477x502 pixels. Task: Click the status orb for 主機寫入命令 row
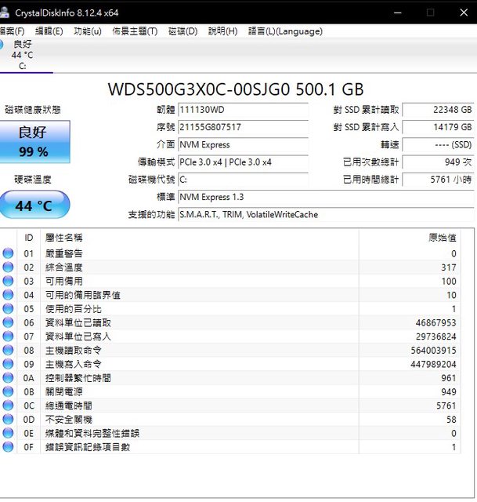[8, 364]
